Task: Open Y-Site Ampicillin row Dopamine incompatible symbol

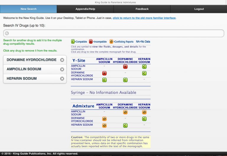Action: coord(125,67)
